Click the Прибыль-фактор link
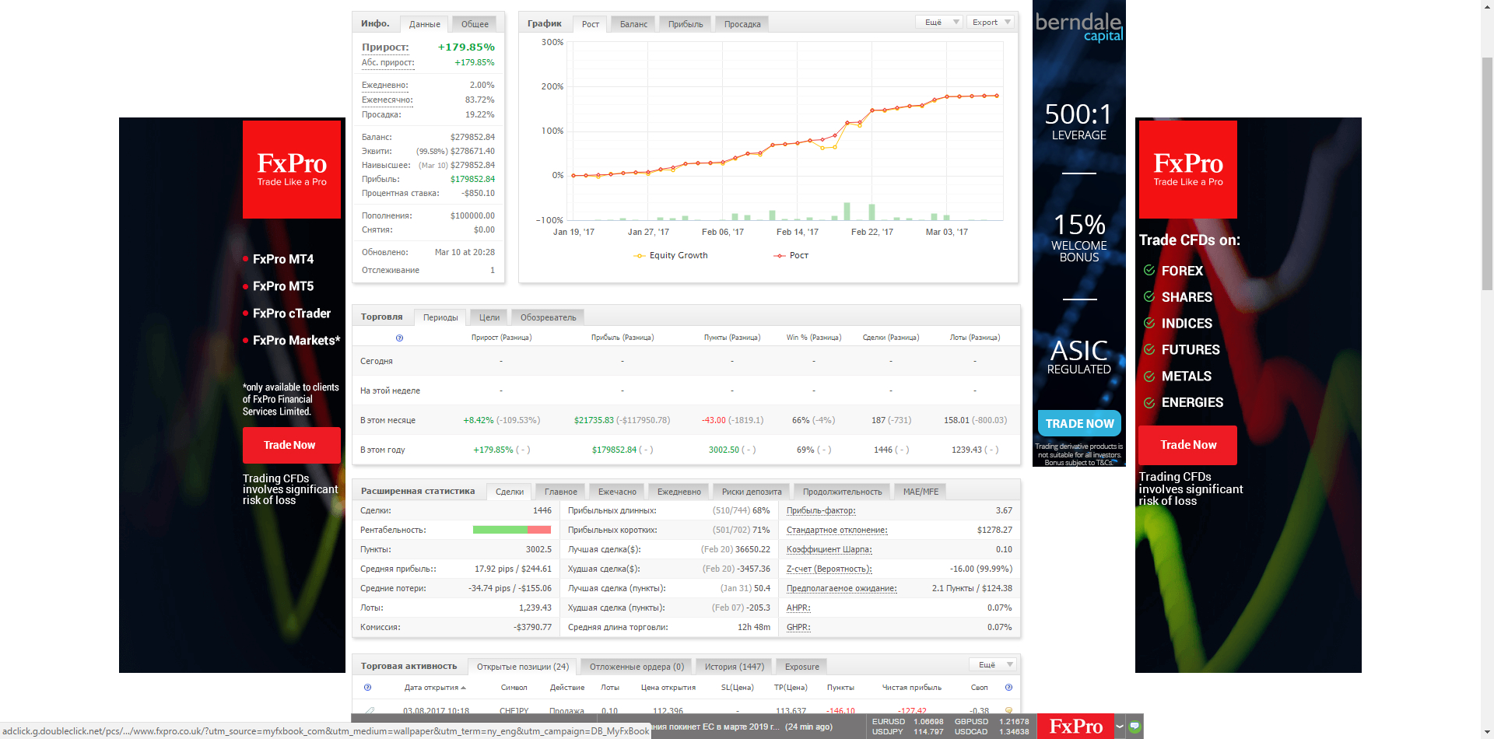1494x739 pixels. [821, 510]
